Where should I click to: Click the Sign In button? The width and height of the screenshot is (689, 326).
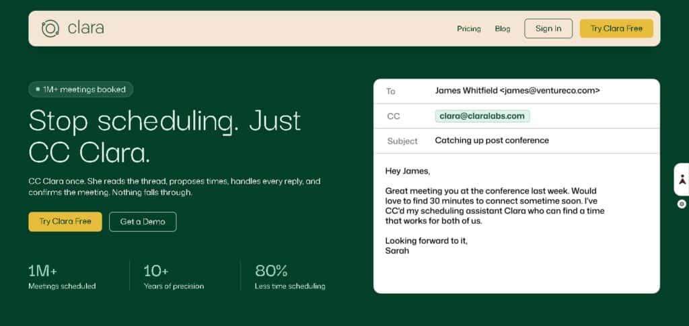pos(548,28)
